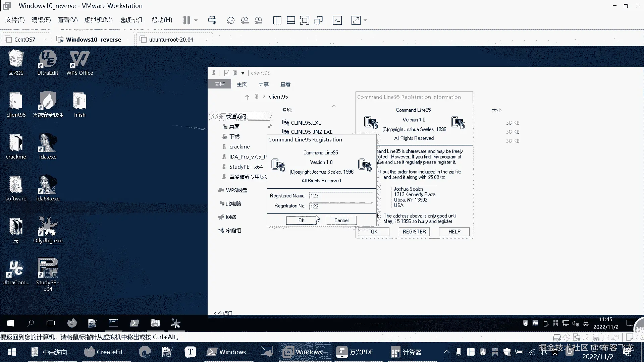Open the VM console view

pyautogui.click(x=337, y=20)
